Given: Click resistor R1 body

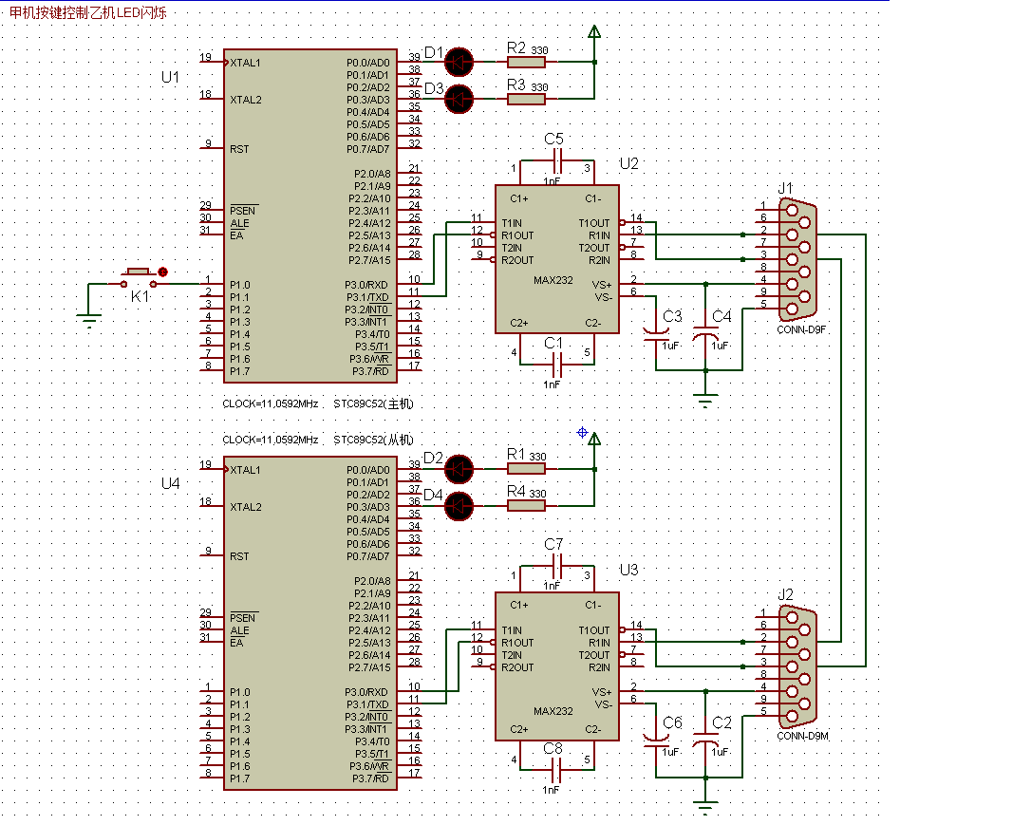Looking at the screenshot, I should tap(526, 469).
